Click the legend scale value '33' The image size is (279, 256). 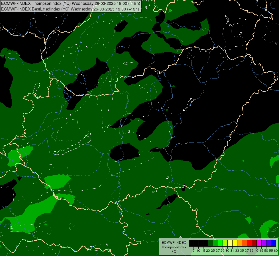(237, 251)
